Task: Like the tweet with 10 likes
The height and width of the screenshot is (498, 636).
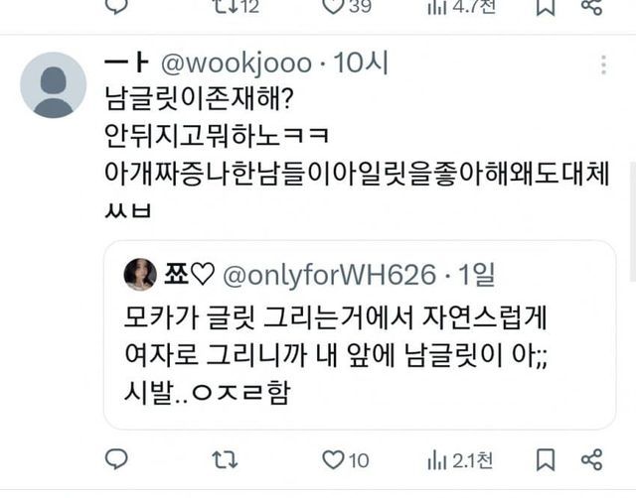Action: coord(346,460)
